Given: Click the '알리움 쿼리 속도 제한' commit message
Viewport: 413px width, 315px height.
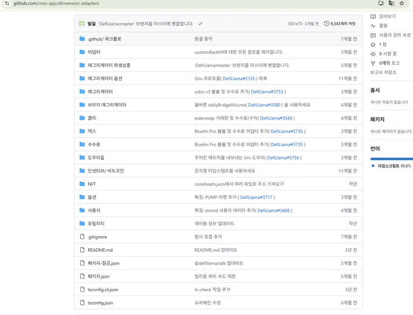Looking at the screenshot, I should coord(215,276).
